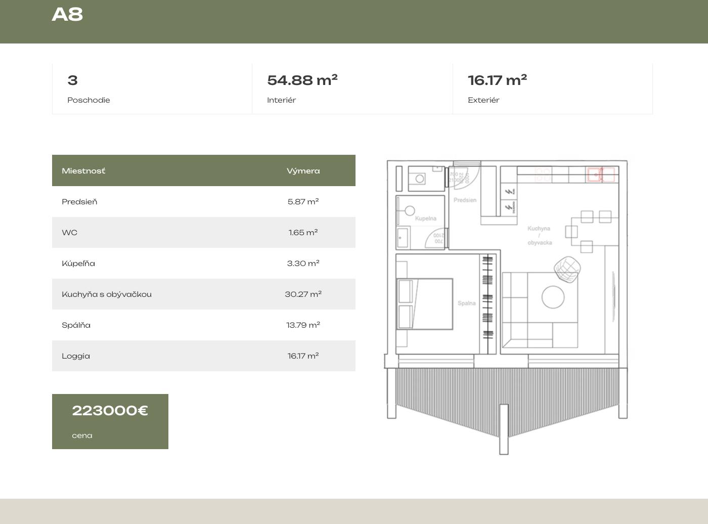Click the bed symbol in Spalna

pyautogui.click(x=424, y=304)
